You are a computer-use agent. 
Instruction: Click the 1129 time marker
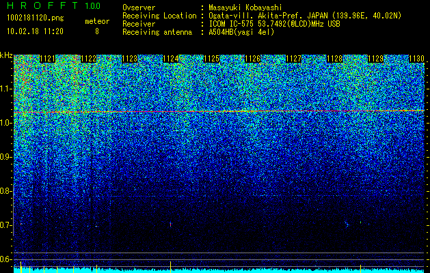click(x=376, y=59)
